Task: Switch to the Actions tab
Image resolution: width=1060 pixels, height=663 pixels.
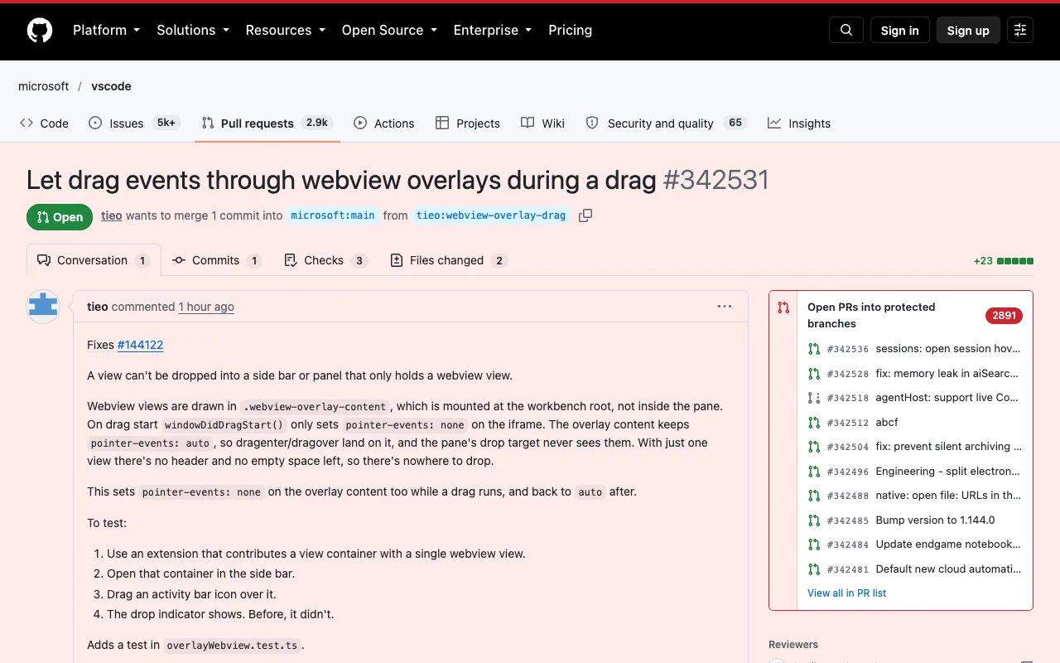Action: tap(383, 123)
